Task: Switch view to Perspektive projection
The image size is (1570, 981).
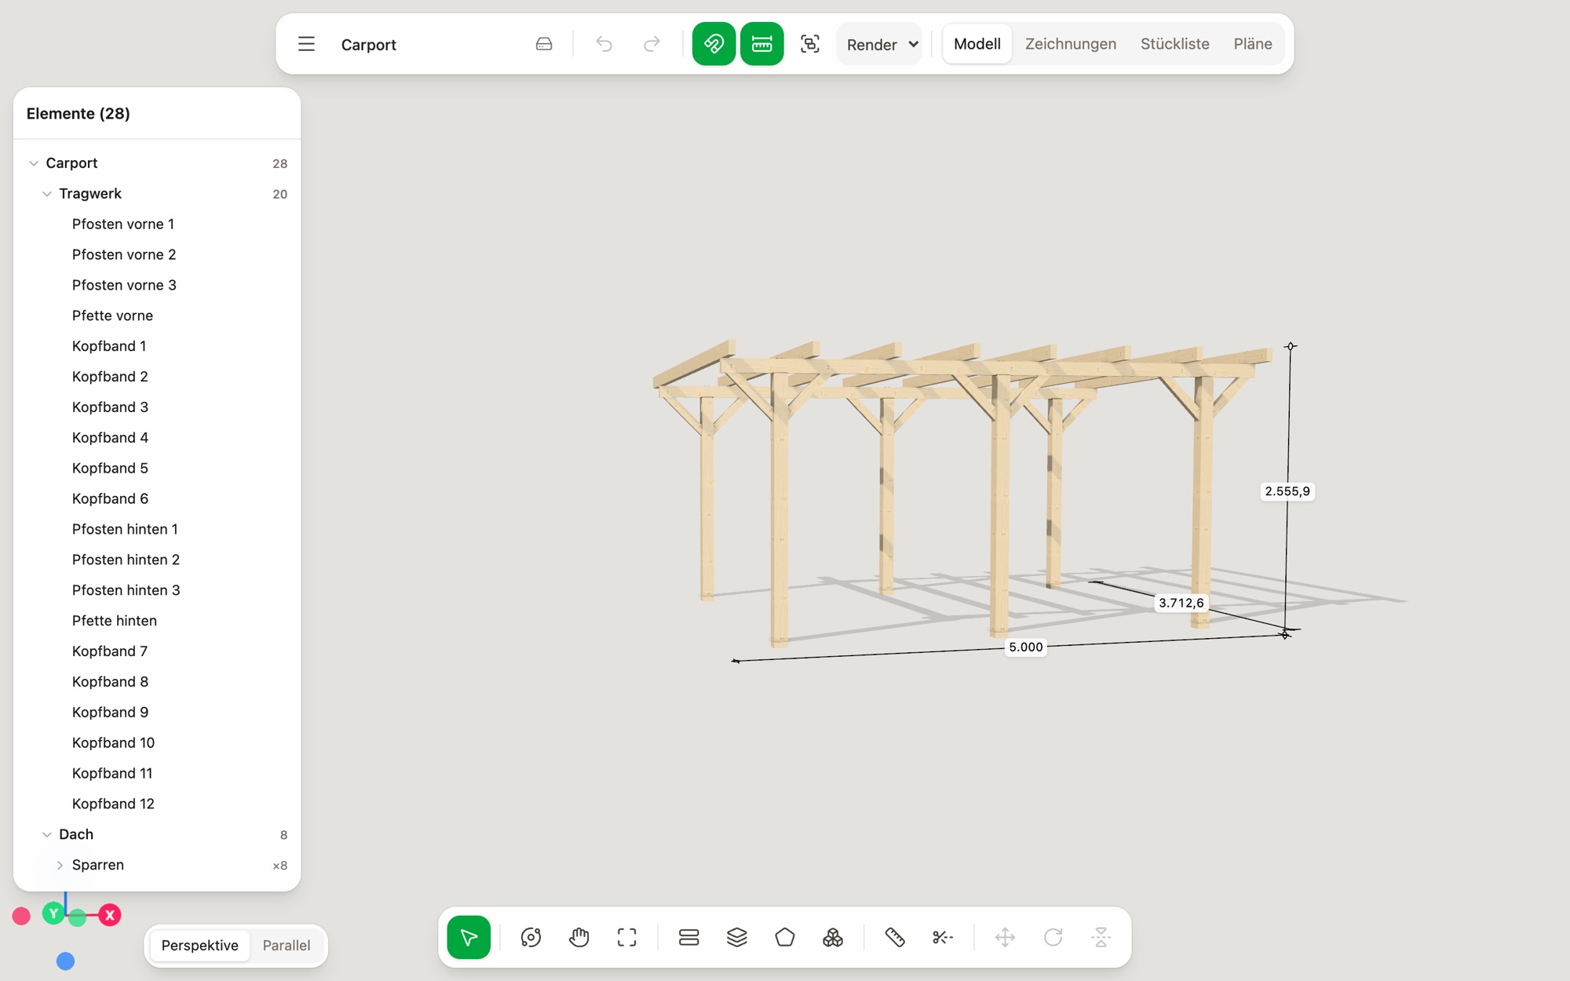Action: click(199, 946)
